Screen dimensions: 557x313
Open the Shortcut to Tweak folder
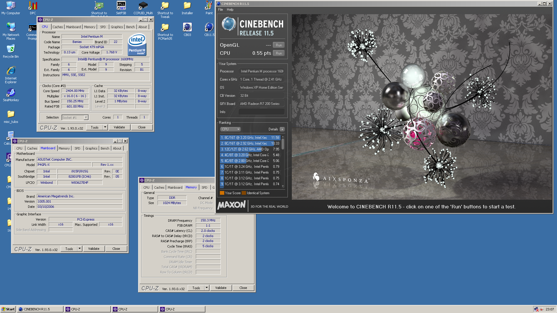[165, 10]
